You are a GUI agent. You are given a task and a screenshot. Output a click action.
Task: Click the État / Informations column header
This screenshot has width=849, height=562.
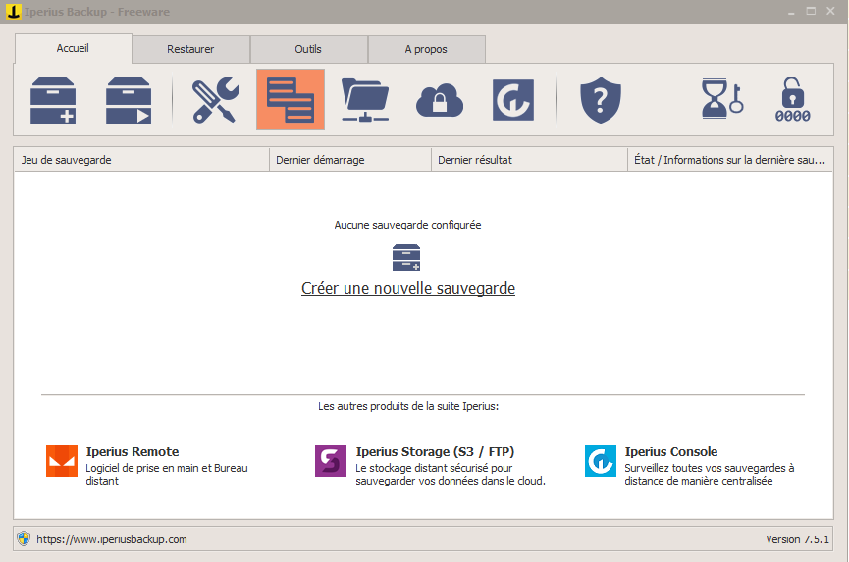pos(730,160)
